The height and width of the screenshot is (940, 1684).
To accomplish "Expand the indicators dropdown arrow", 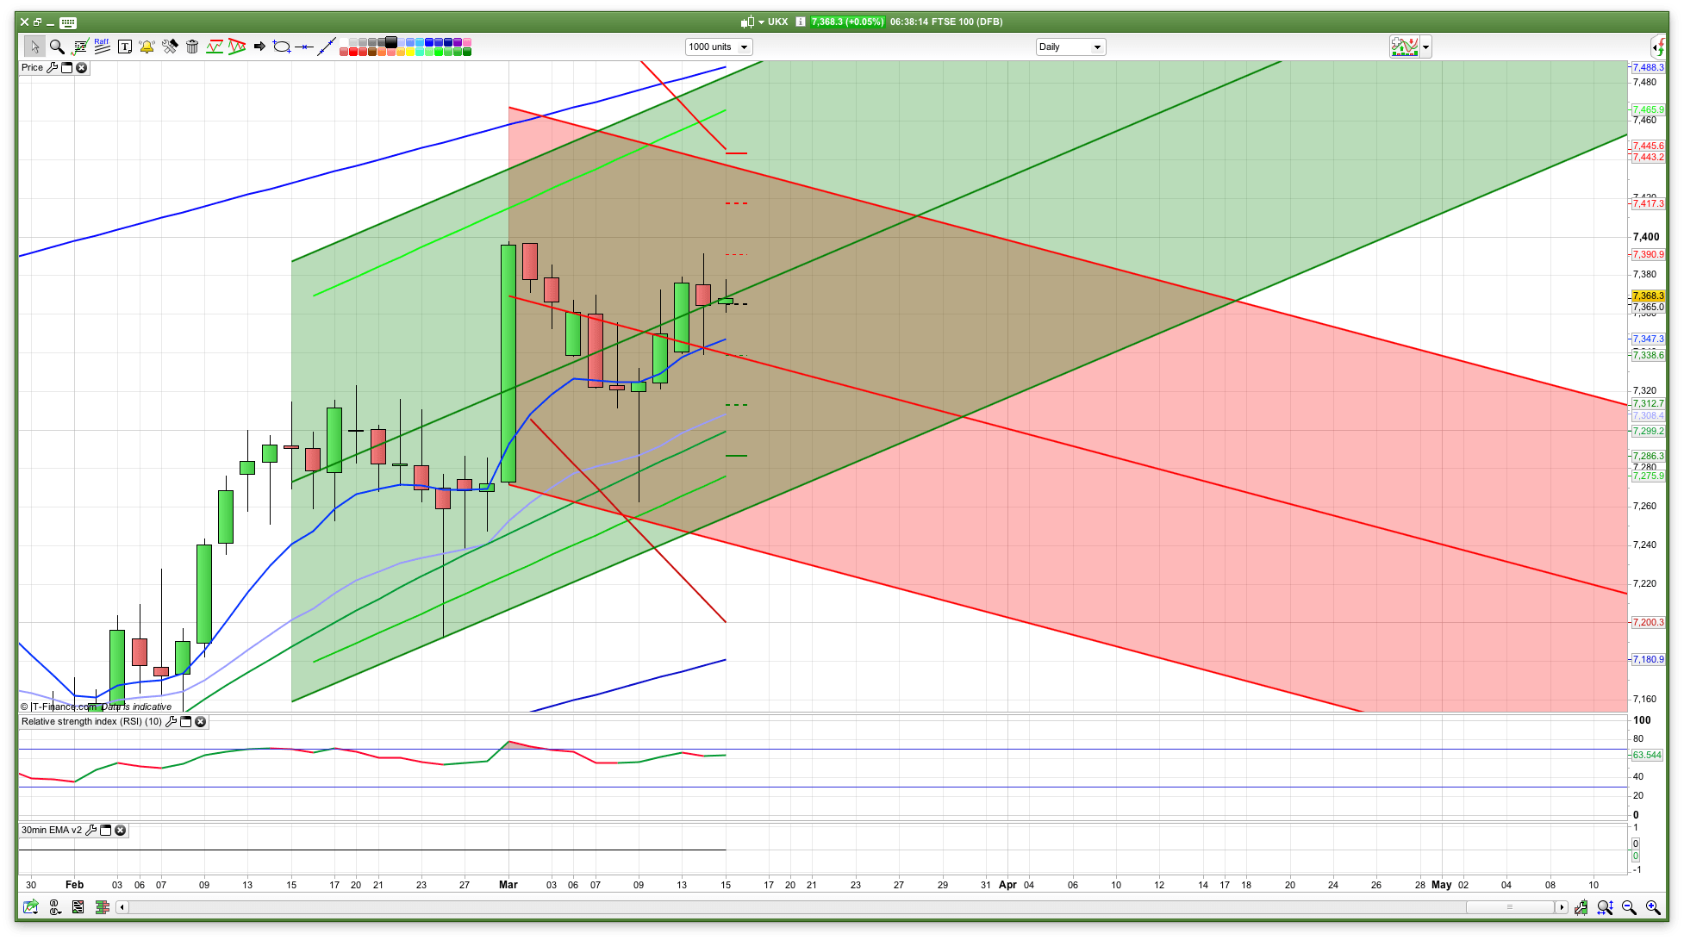I will 1426,47.
